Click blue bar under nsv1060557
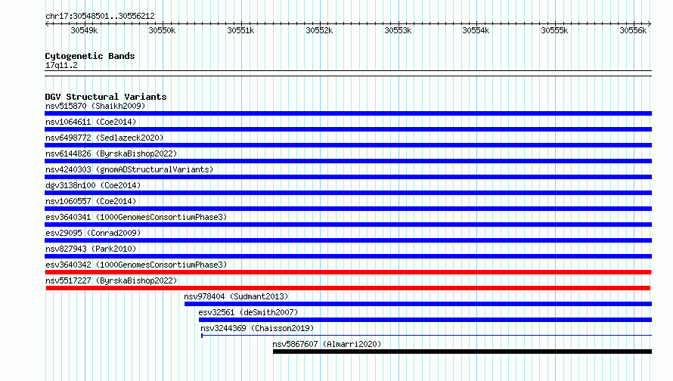 click(348, 209)
